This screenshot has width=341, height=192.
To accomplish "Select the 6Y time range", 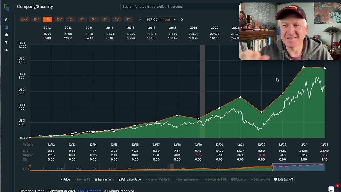I will pyautogui.click(x=94, y=19).
